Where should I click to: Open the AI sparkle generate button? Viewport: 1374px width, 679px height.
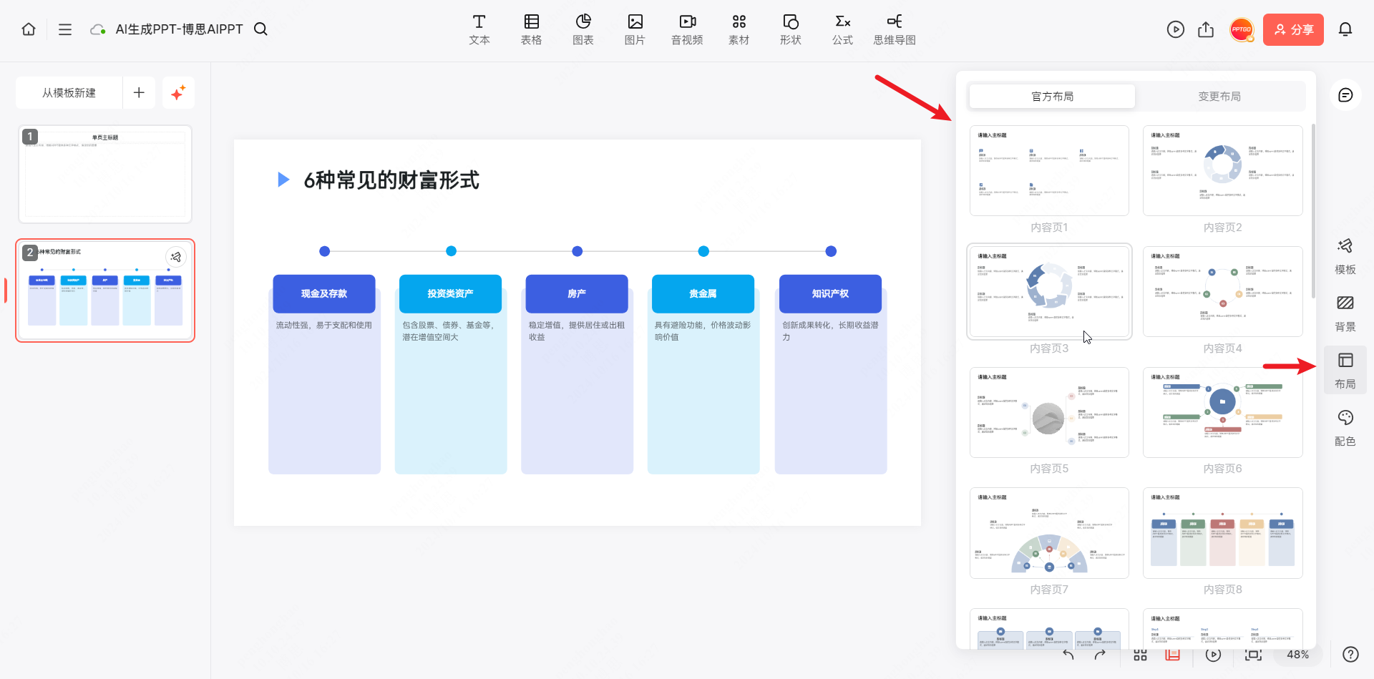pyautogui.click(x=178, y=93)
